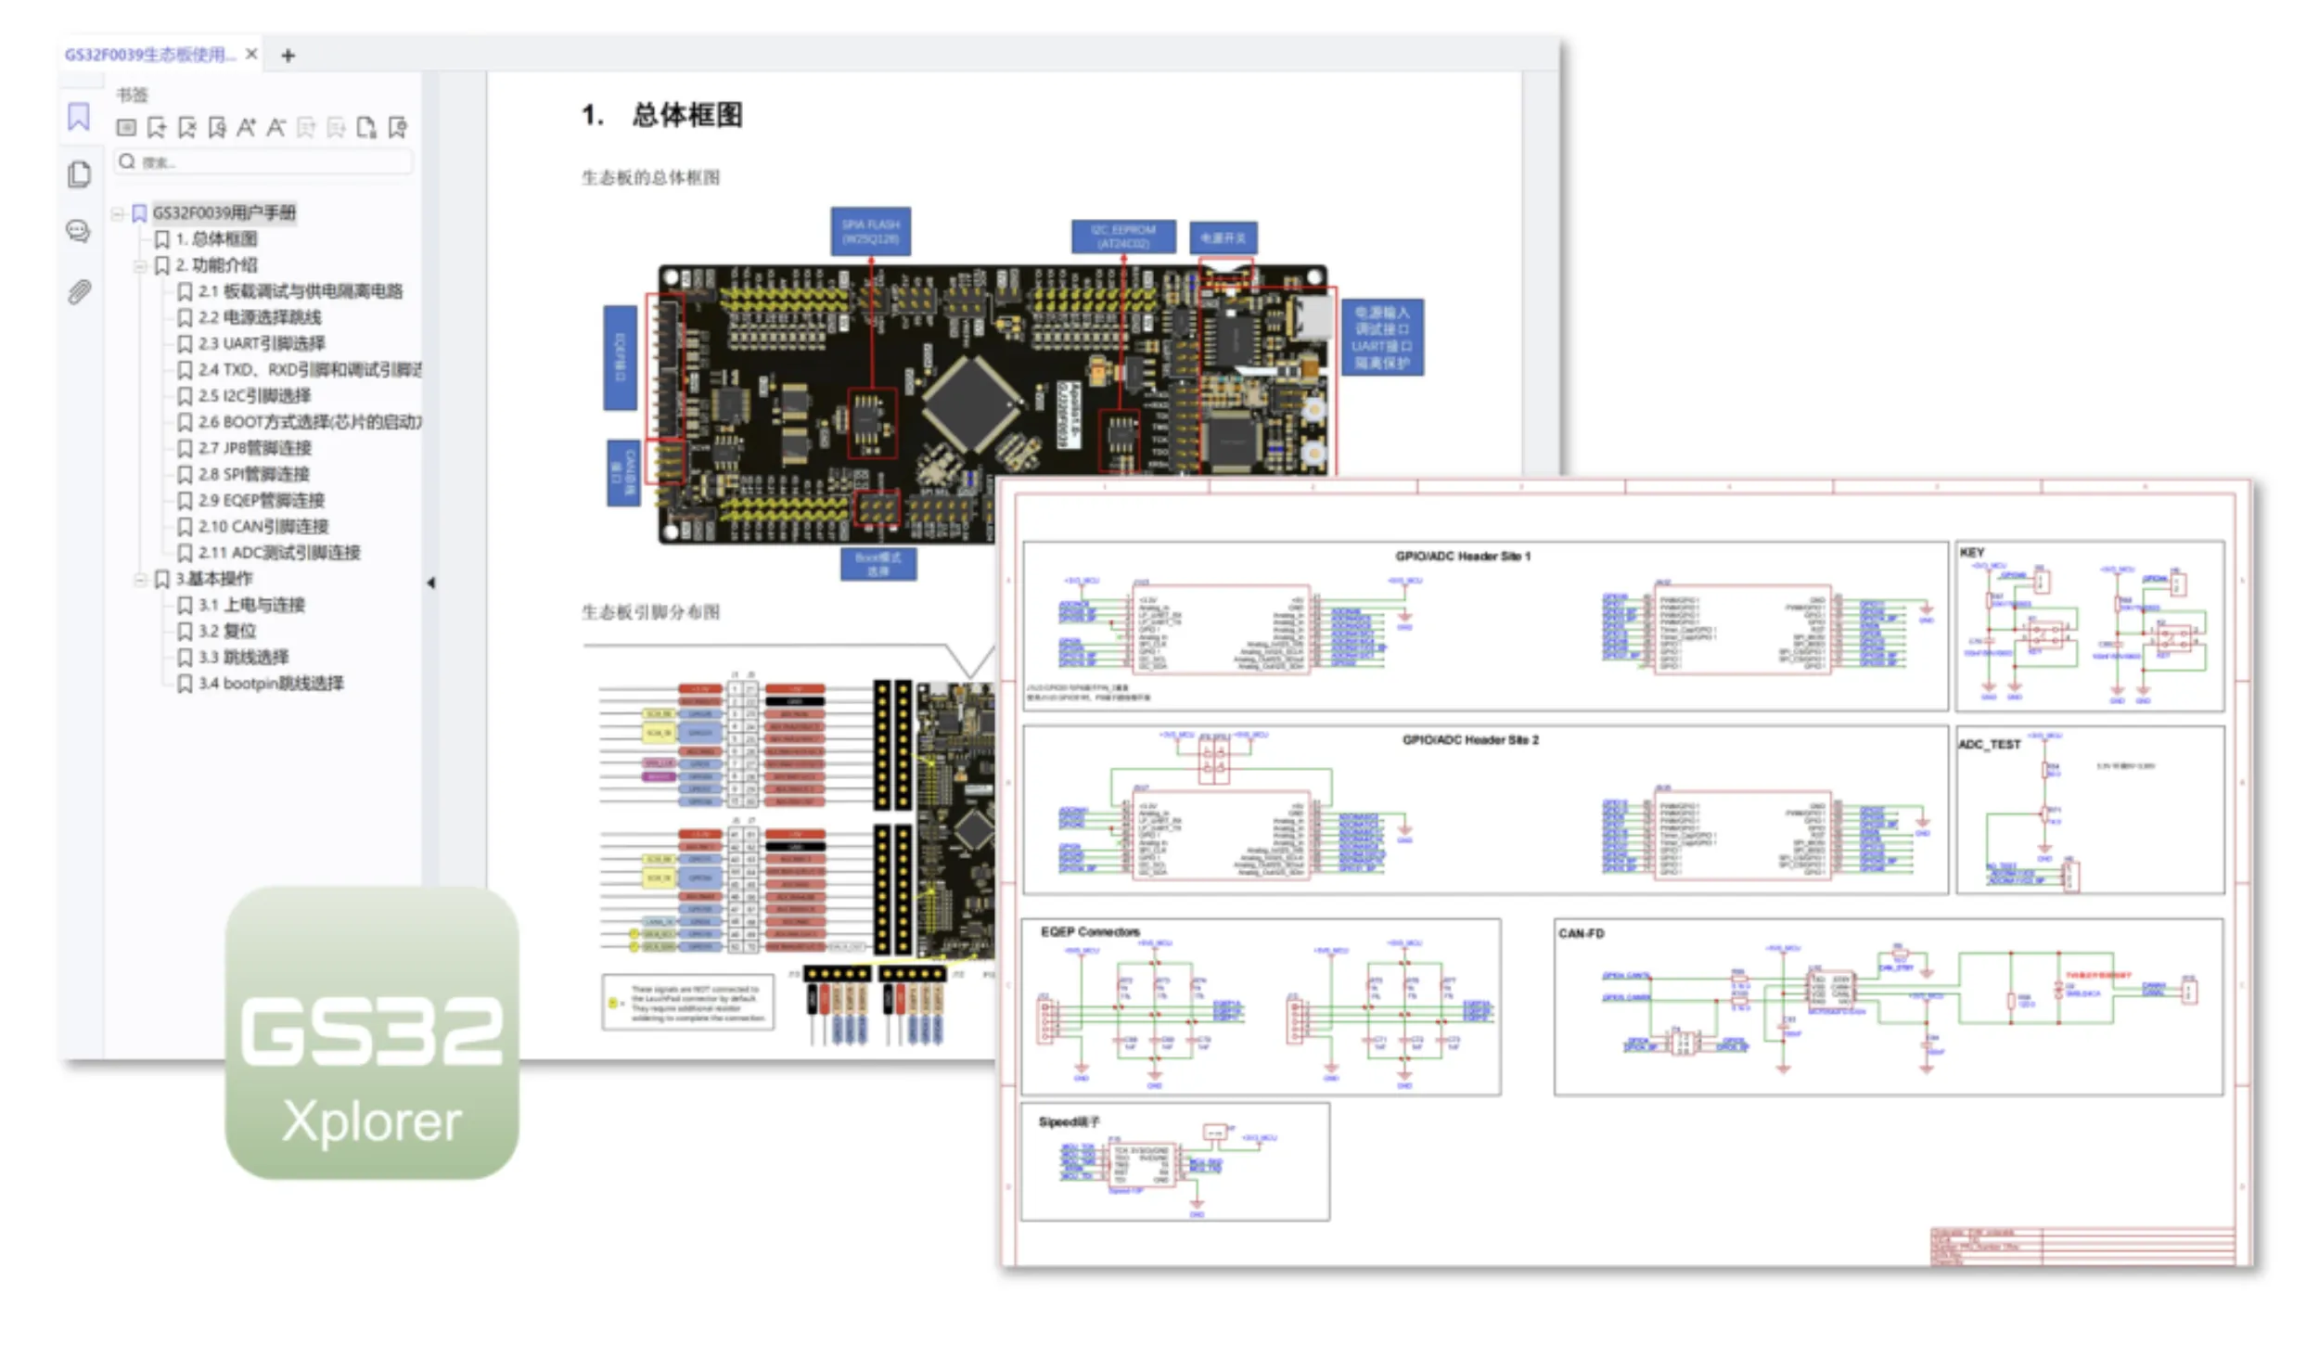Viewport: 2306px width, 1345px height.
Task: Close the GS32F0039生态板使用 document tab
Action: pos(251,54)
